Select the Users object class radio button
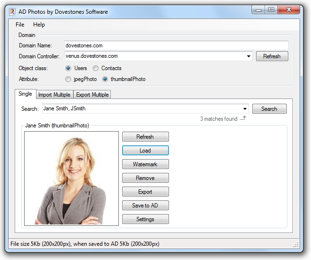This screenshot has height=260, width=311. (x=68, y=68)
